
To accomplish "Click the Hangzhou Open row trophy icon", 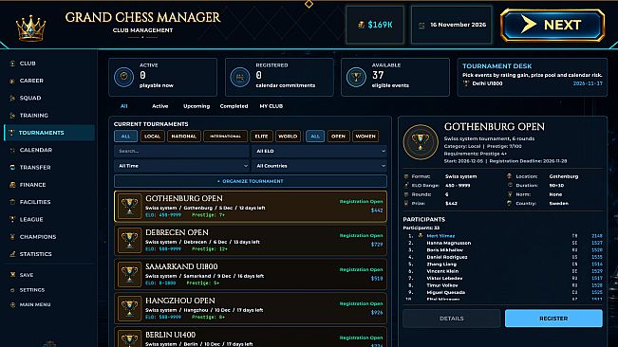I will click(x=129, y=308).
